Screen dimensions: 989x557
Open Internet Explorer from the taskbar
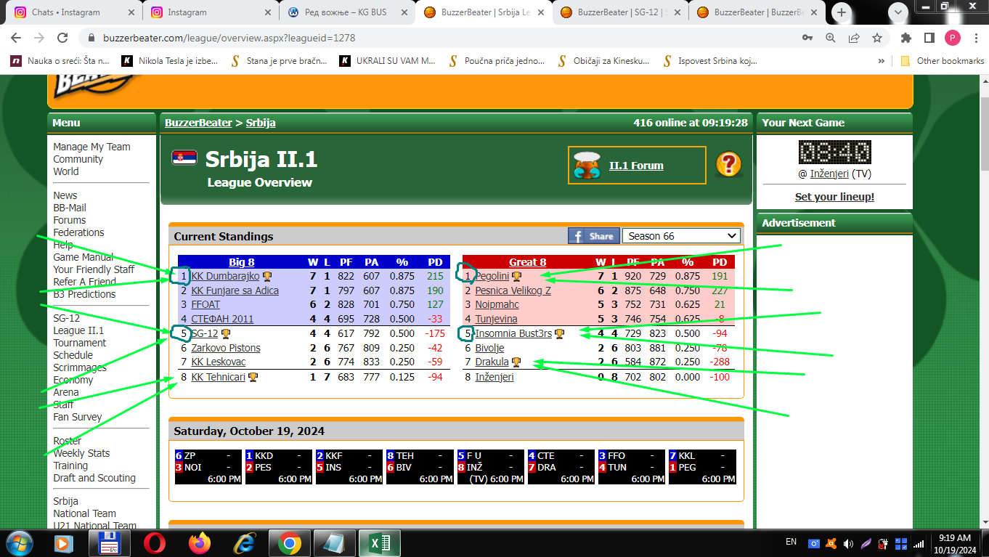point(244,543)
